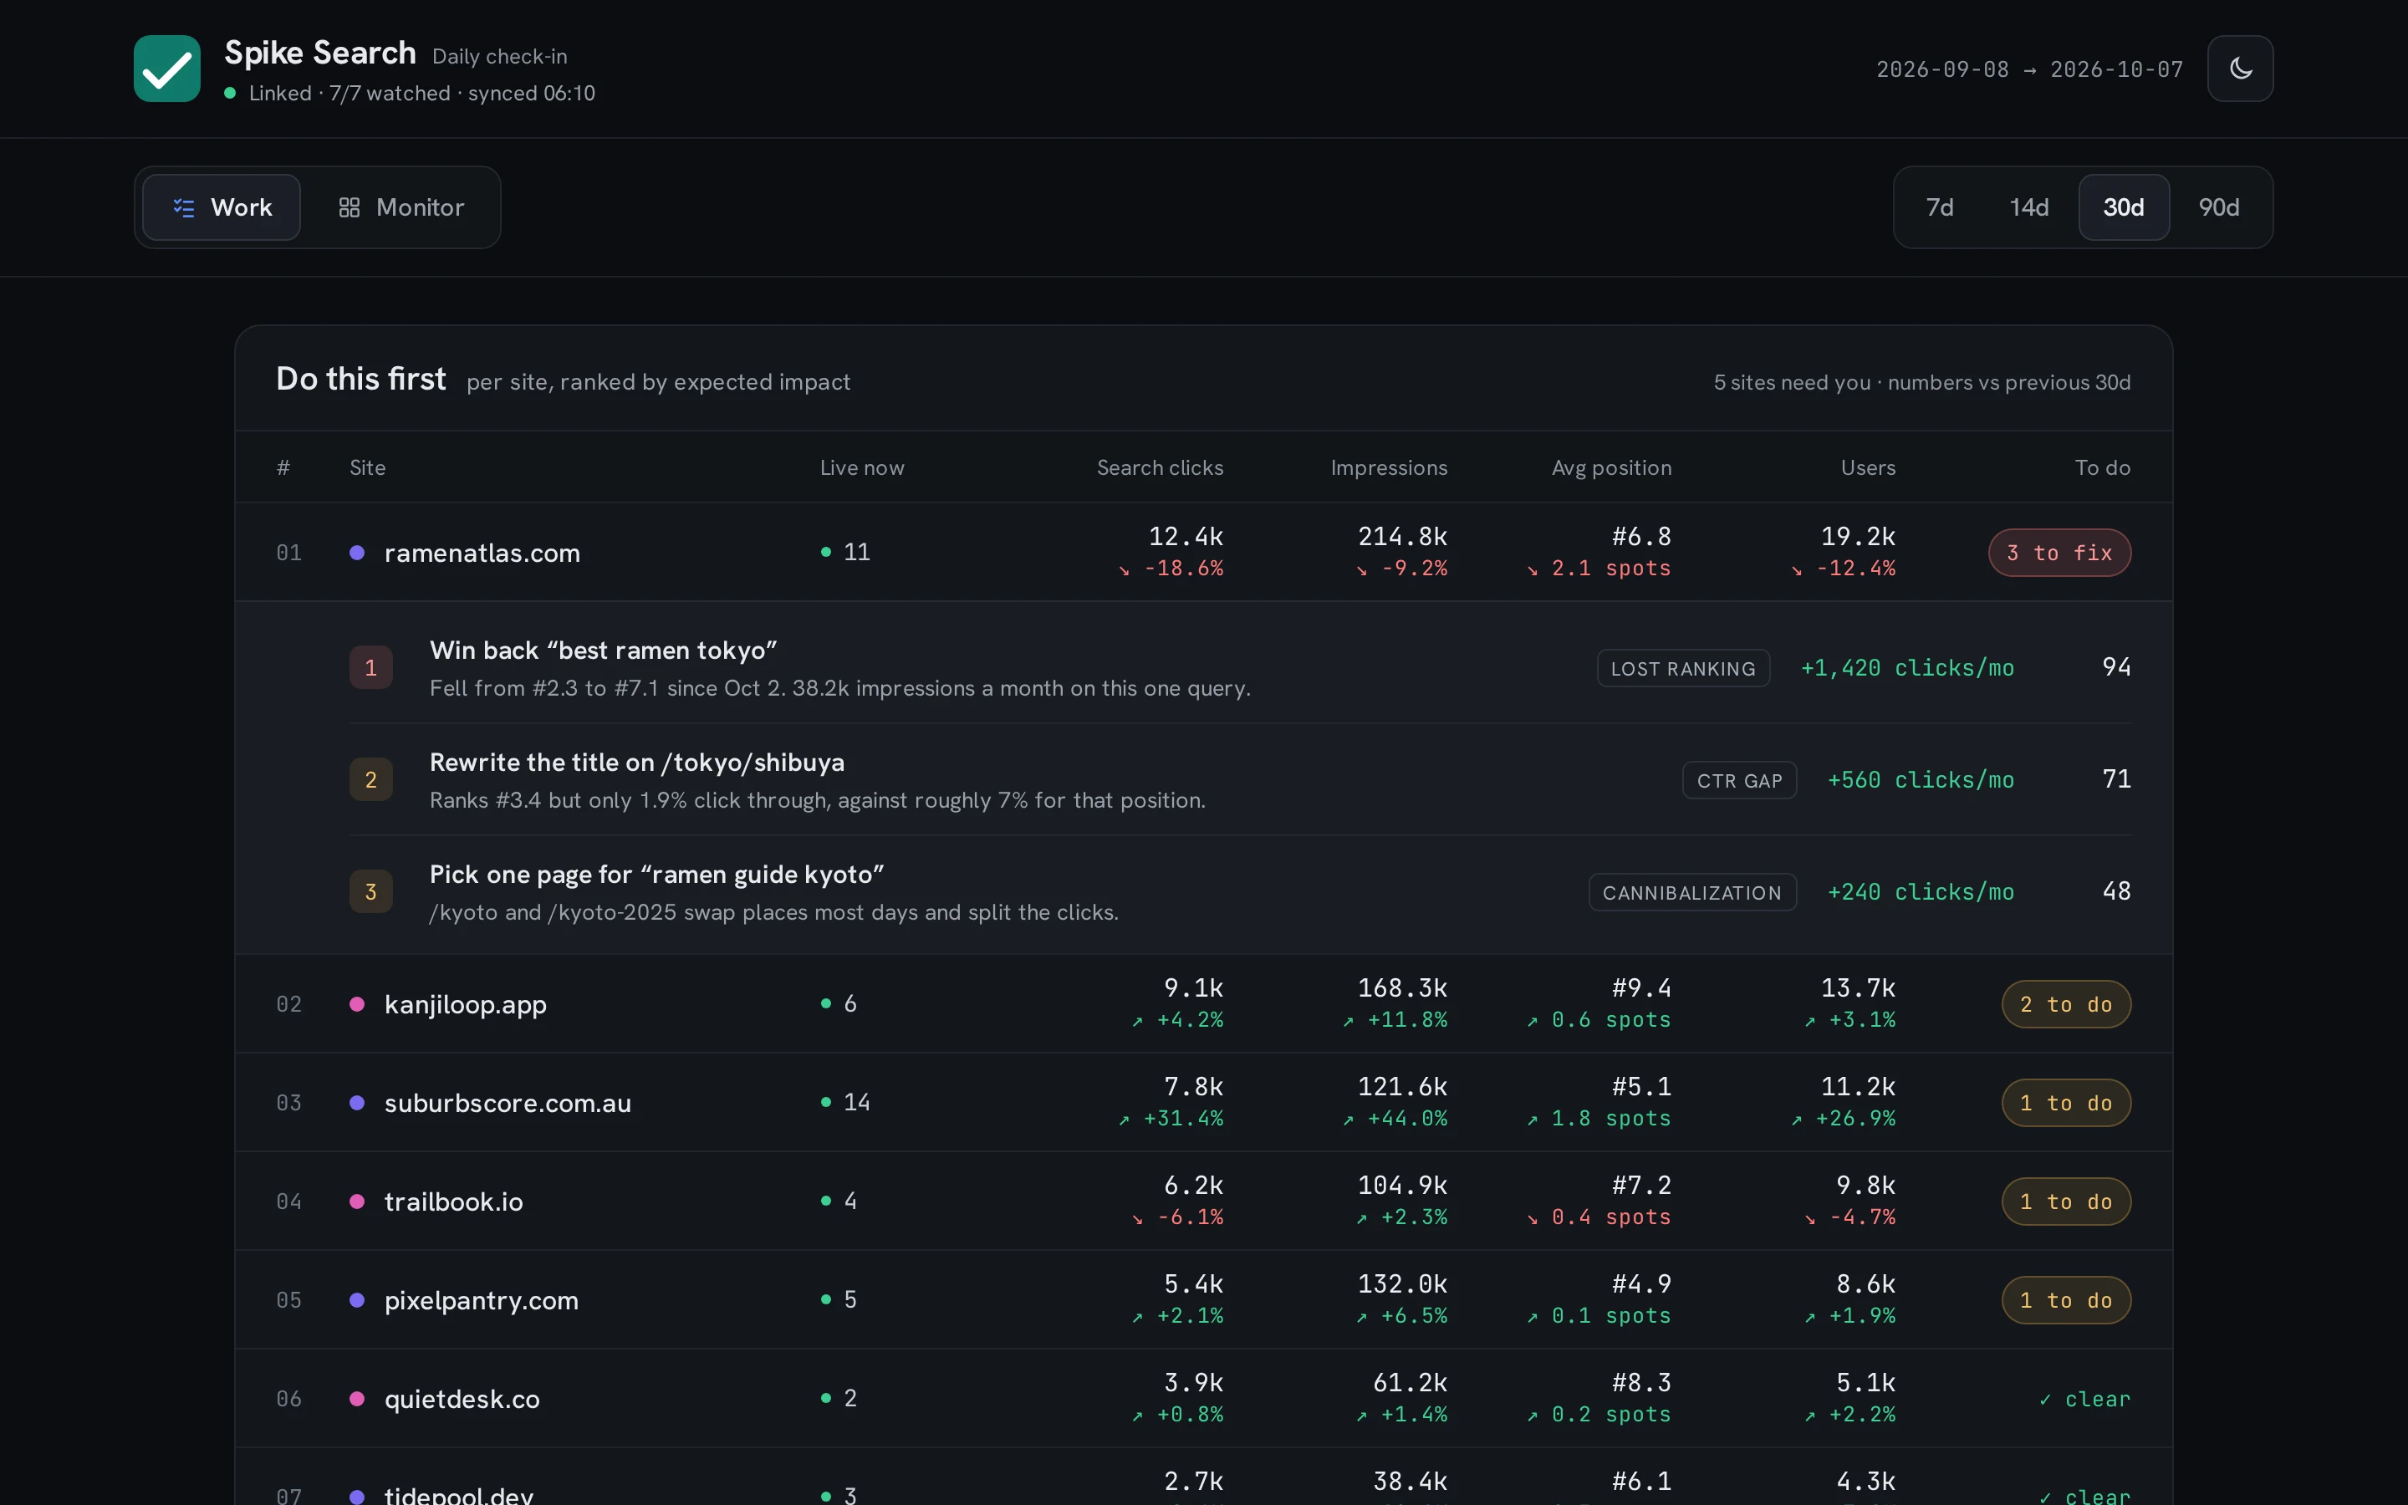Click the LOST RANKING tag

[x=1682, y=668]
